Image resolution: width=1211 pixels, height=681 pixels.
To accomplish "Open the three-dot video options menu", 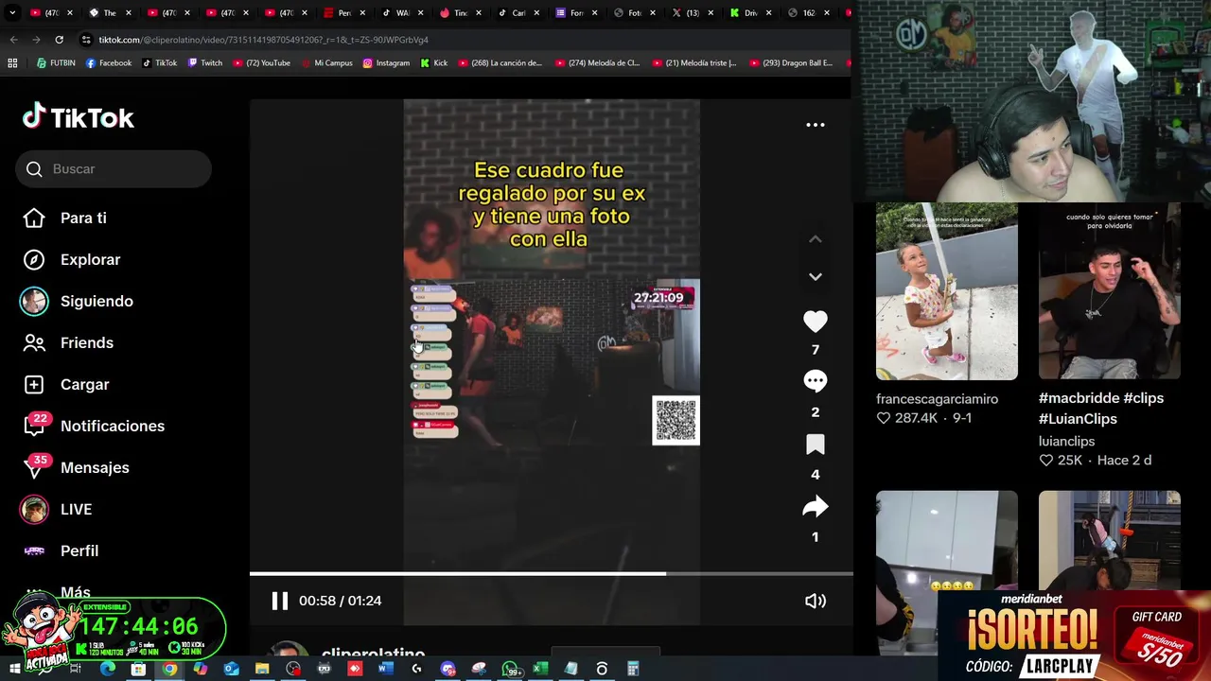I will (x=815, y=125).
